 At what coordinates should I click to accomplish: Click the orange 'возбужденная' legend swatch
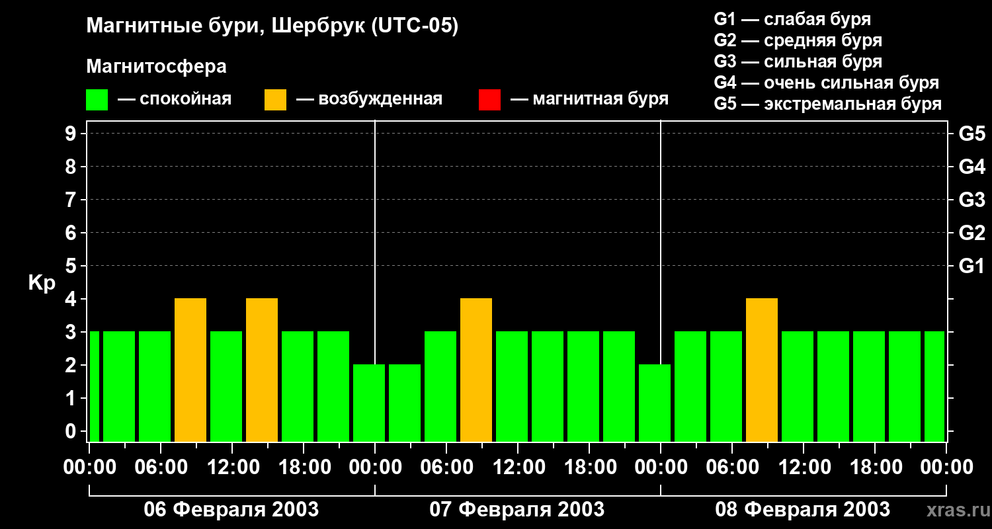(x=276, y=100)
